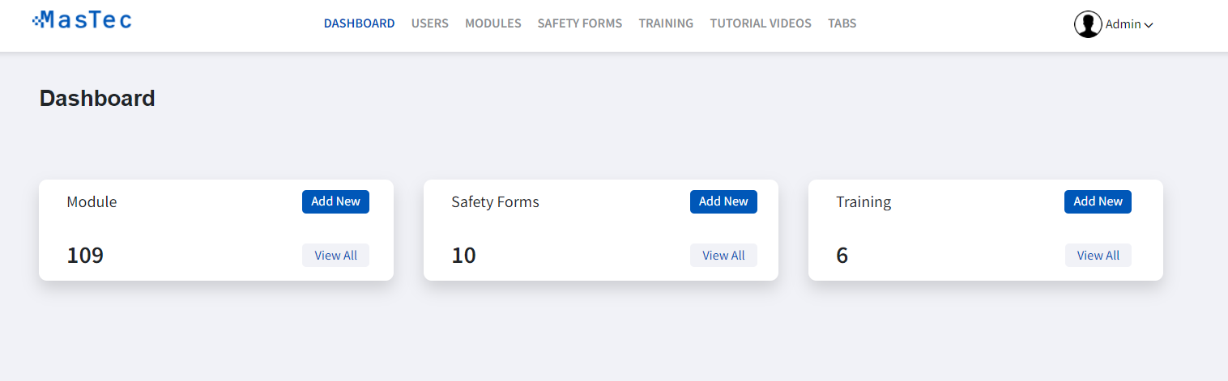This screenshot has height=381, width=1228.
Task: Expand the Admin dropdown chevron
Action: [1149, 25]
